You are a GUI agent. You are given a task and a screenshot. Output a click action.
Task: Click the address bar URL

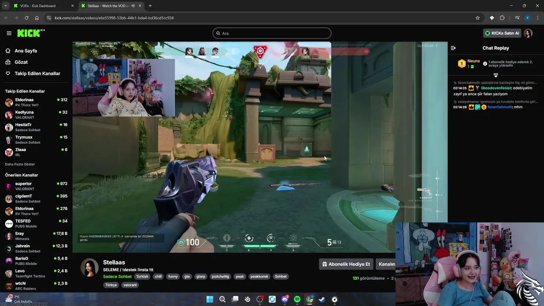coord(114,18)
